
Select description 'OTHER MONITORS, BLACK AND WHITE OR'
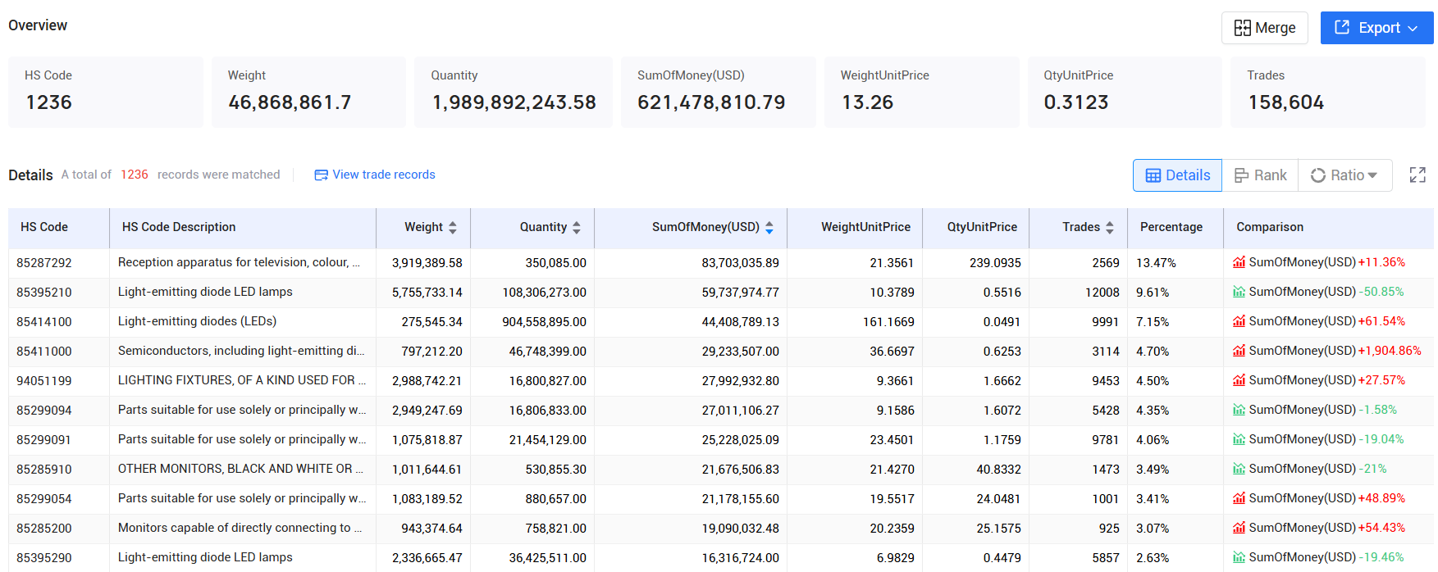coord(240,469)
